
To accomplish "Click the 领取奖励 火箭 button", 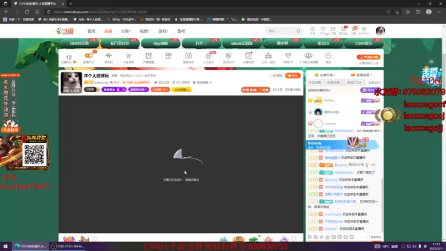I will pyautogui.click(x=255, y=90).
